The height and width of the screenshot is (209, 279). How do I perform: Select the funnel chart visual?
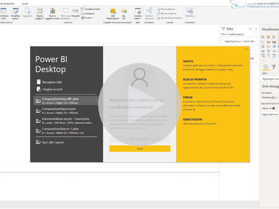[x=269, y=51]
